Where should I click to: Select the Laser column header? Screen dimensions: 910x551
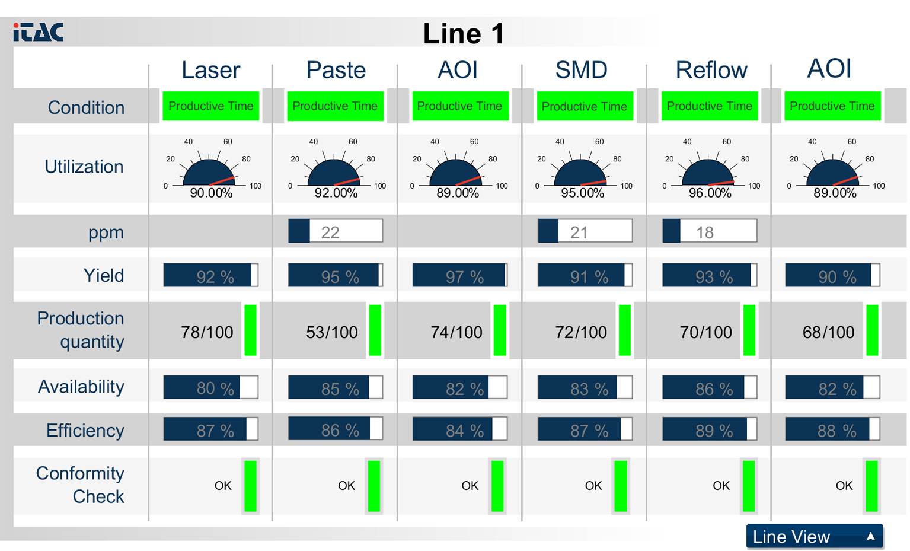point(210,70)
